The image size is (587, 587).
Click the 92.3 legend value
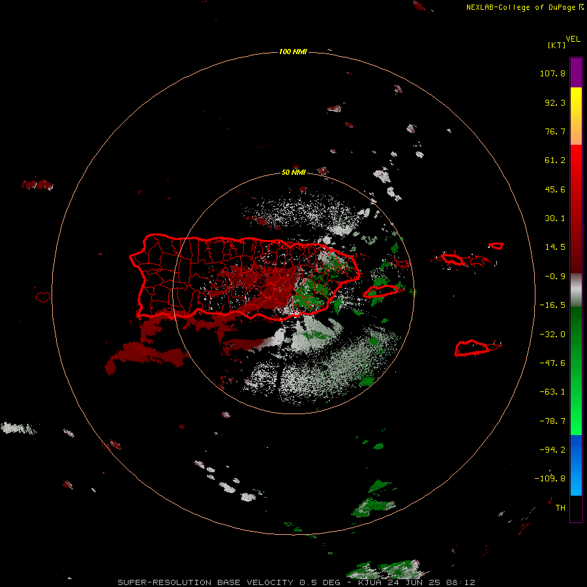pyautogui.click(x=555, y=102)
